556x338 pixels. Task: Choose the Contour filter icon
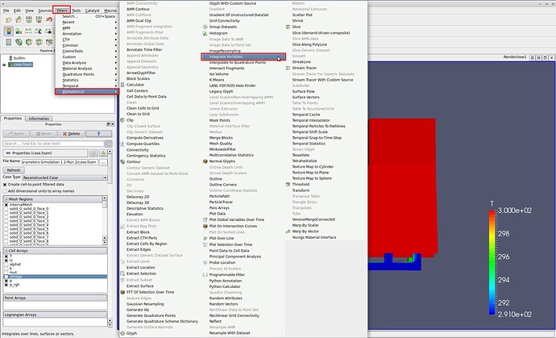[x=122, y=161]
